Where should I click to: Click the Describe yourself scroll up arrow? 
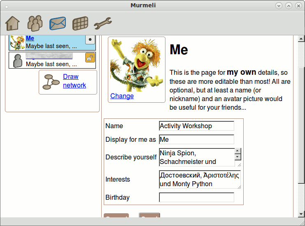coord(237,151)
